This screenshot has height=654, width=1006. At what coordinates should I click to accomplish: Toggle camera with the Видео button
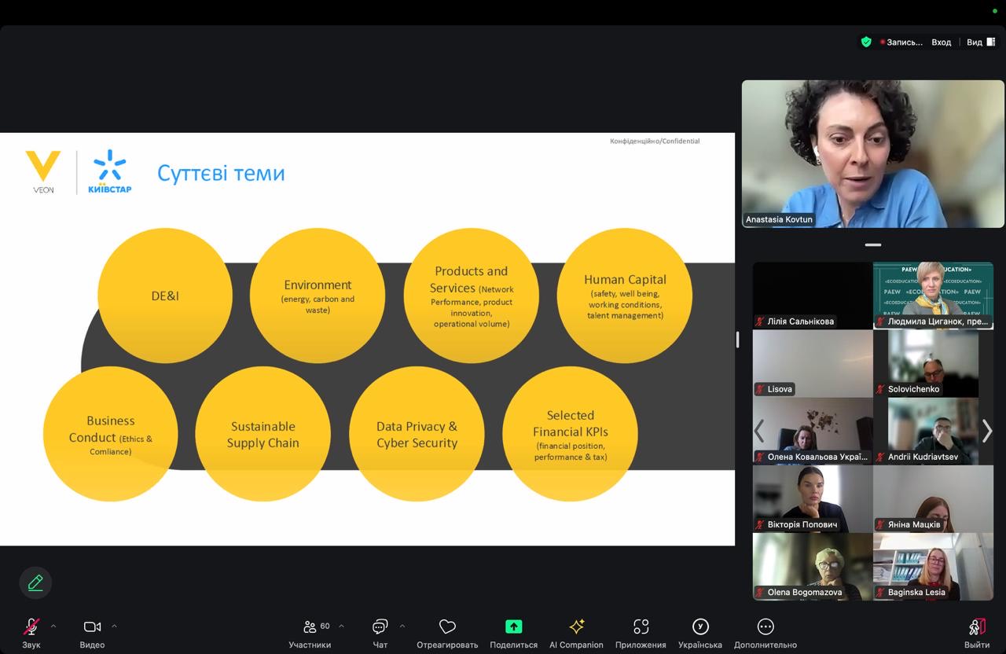tap(92, 627)
